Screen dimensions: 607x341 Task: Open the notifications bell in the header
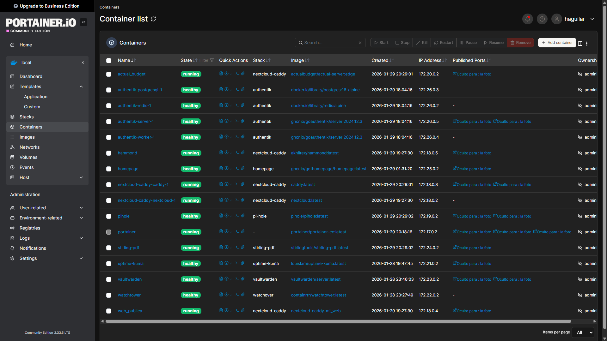click(x=528, y=19)
